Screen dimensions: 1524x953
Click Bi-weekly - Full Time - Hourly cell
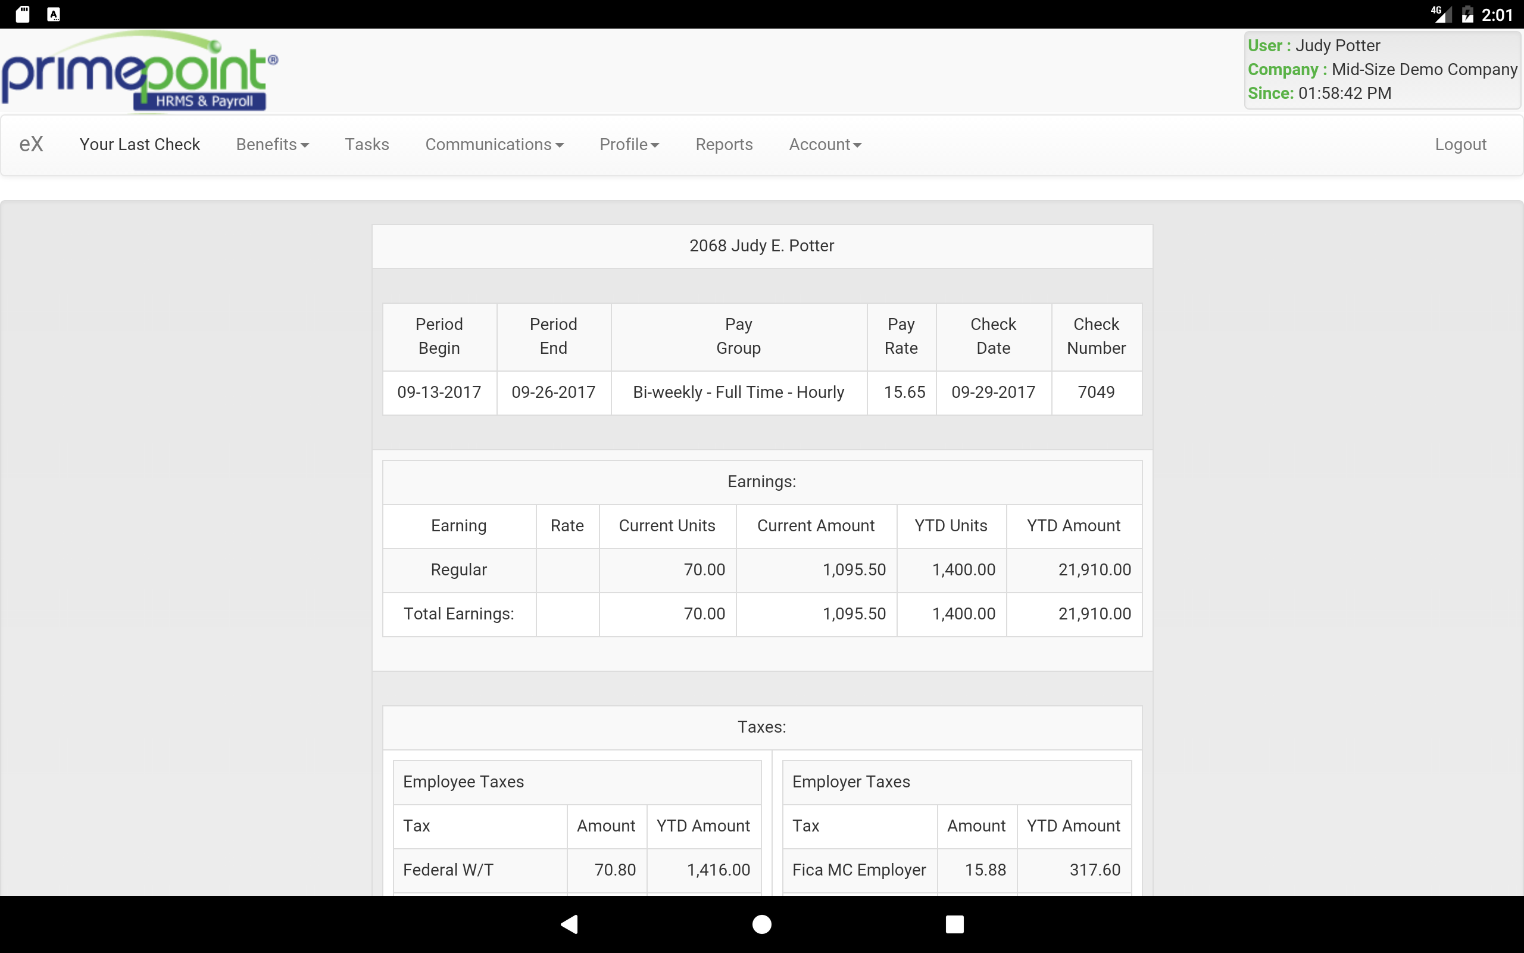pyautogui.click(x=739, y=392)
